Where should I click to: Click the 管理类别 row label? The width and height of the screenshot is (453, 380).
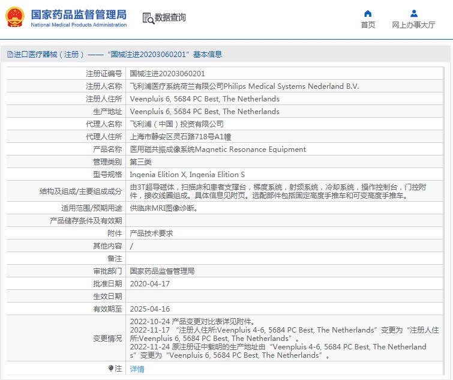[107, 162]
